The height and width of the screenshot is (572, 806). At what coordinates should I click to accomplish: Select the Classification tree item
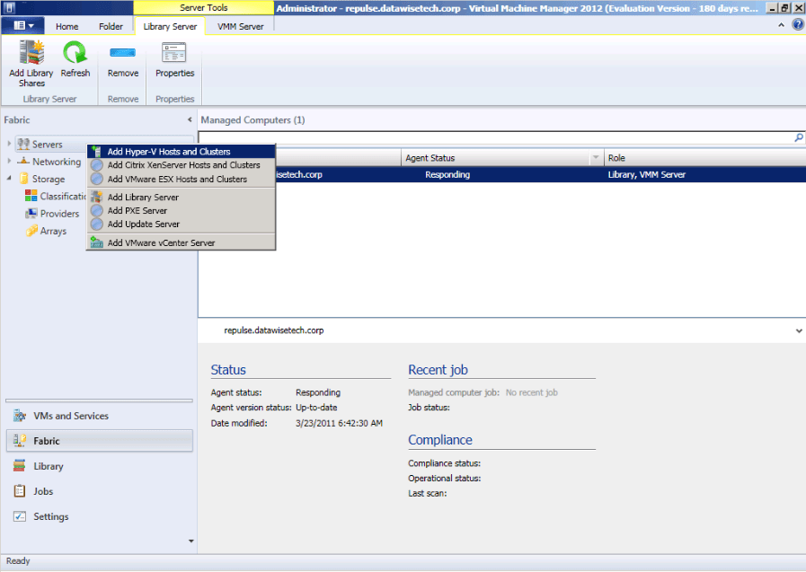point(63,196)
